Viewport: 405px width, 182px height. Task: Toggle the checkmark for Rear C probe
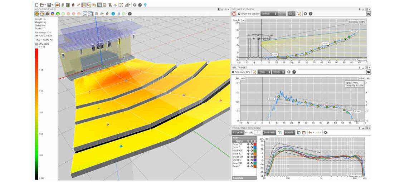point(252,166)
